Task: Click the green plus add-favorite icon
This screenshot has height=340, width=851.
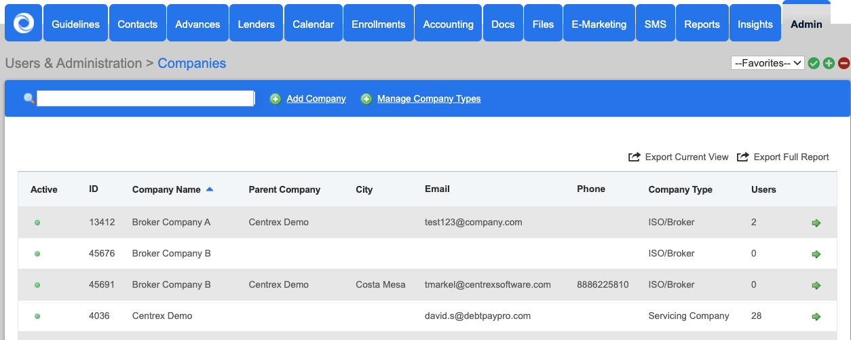Action: [829, 63]
